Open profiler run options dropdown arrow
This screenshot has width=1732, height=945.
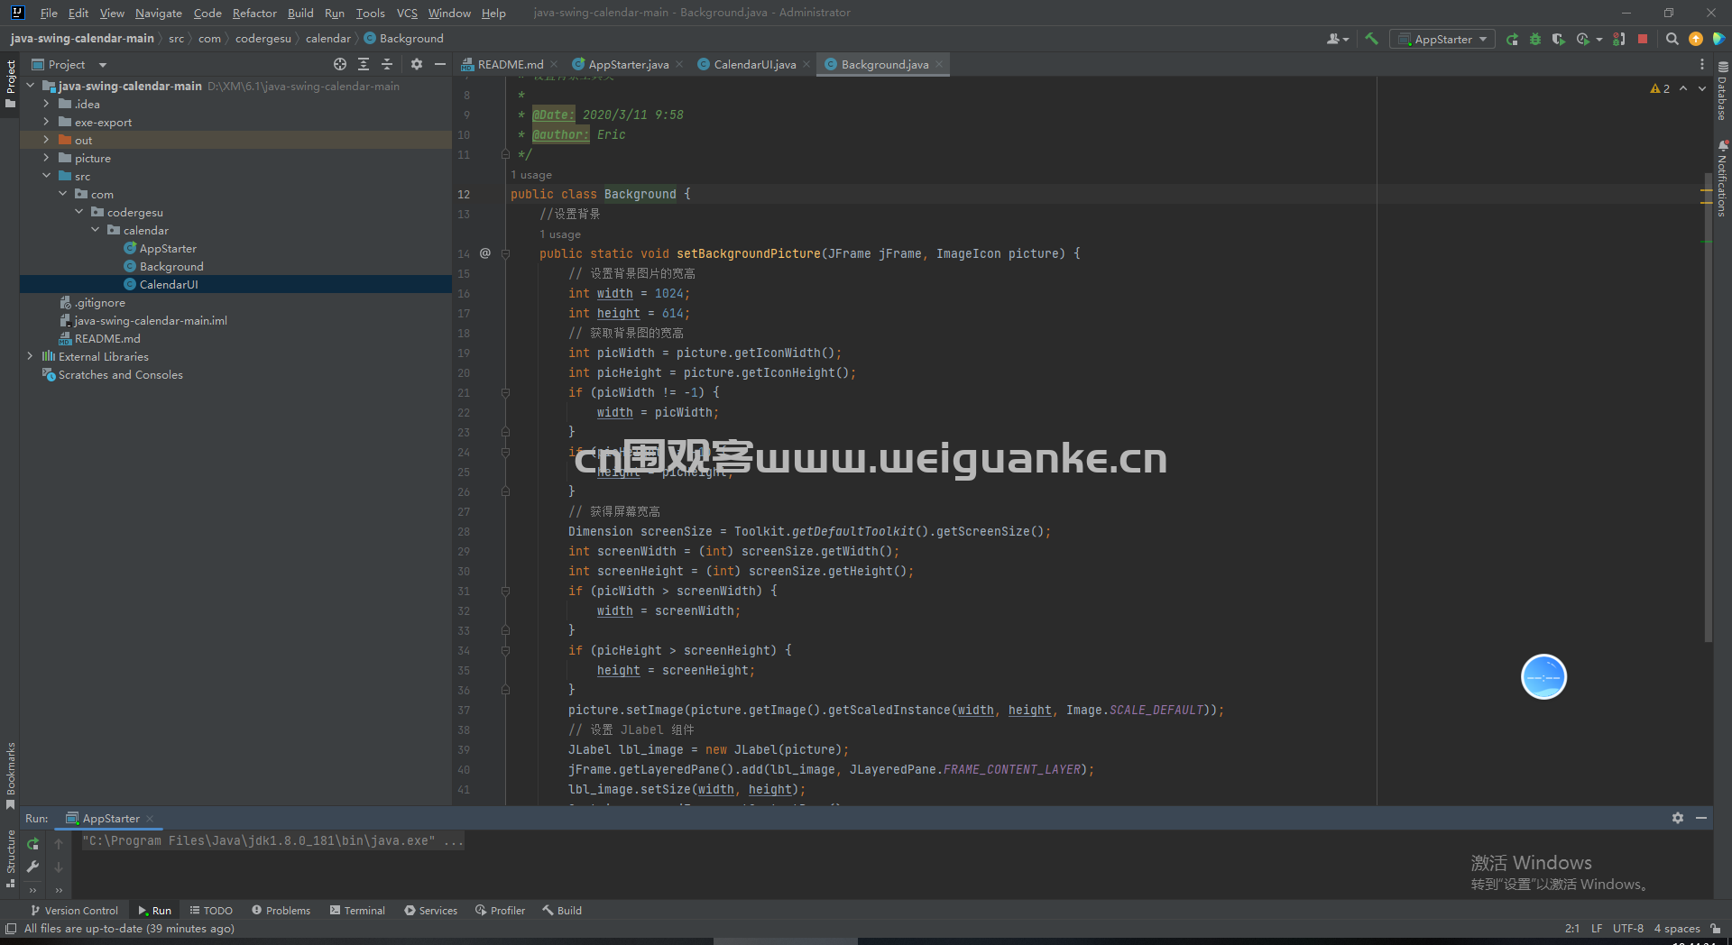1598,39
